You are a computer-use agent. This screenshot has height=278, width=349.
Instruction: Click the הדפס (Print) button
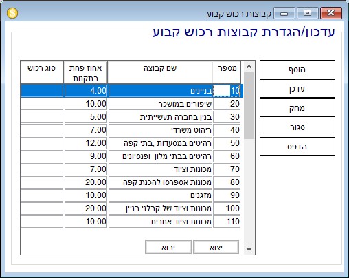(297, 147)
